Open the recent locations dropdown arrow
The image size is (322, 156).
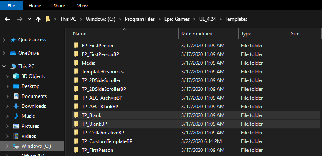(29, 19)
